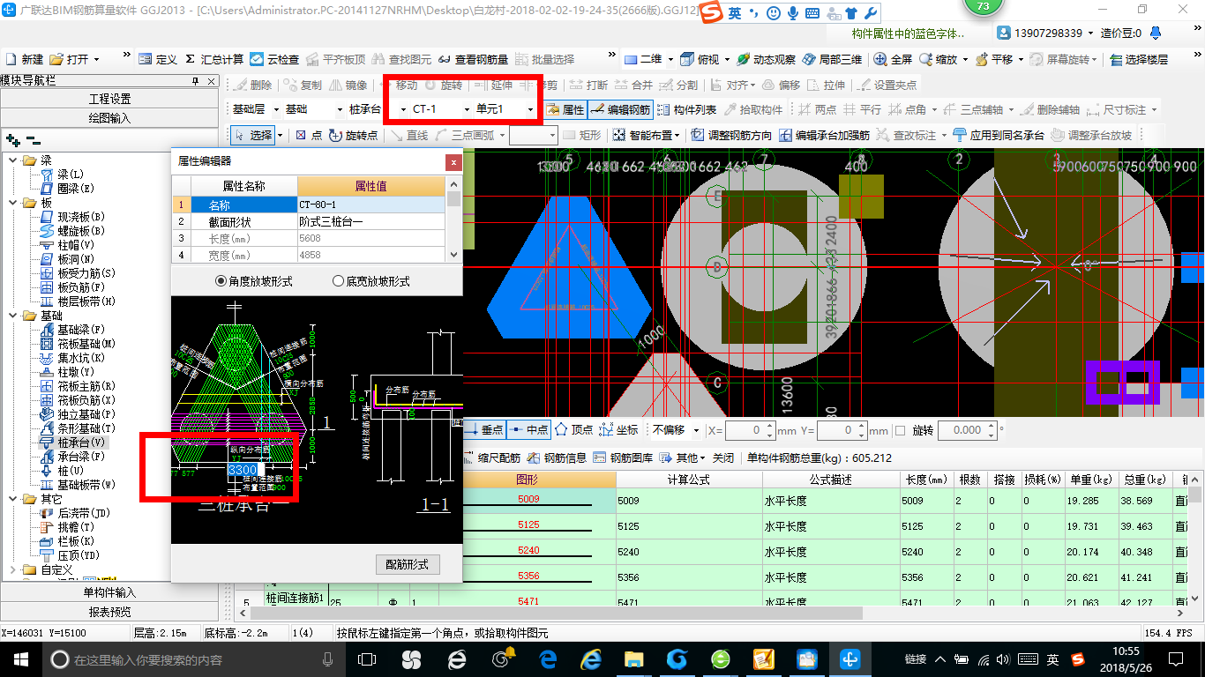1205x677 pixels.
Task: Click 编辑钢筋 edit rebar button
Action: pos(620,109)
